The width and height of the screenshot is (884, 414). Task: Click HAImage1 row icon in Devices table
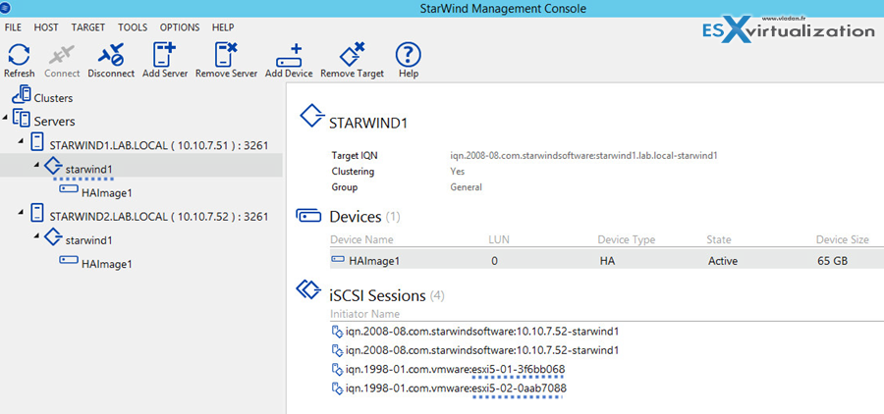[x=337, y=259]
